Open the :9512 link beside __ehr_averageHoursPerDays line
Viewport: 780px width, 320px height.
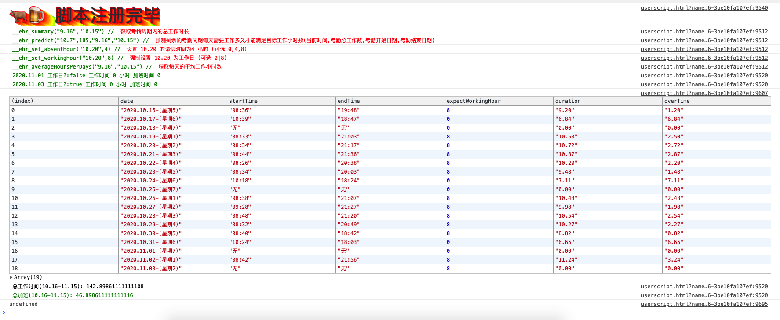pos(704,67)
